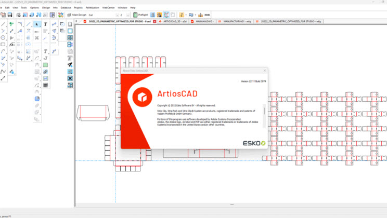Click the Save disk icon
This screenshot has height=218, width=387.
(10, 15)
